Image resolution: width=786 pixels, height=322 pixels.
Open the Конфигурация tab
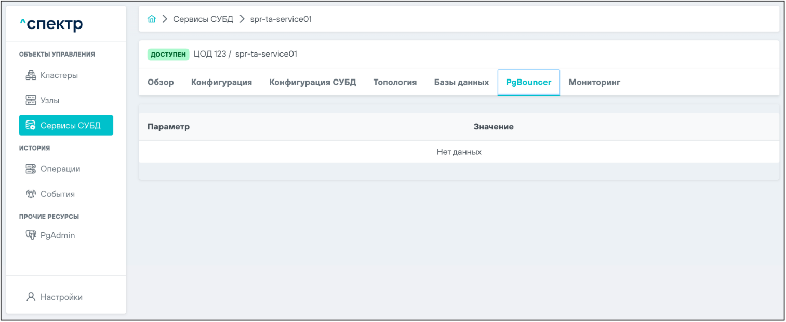(221, 82)
